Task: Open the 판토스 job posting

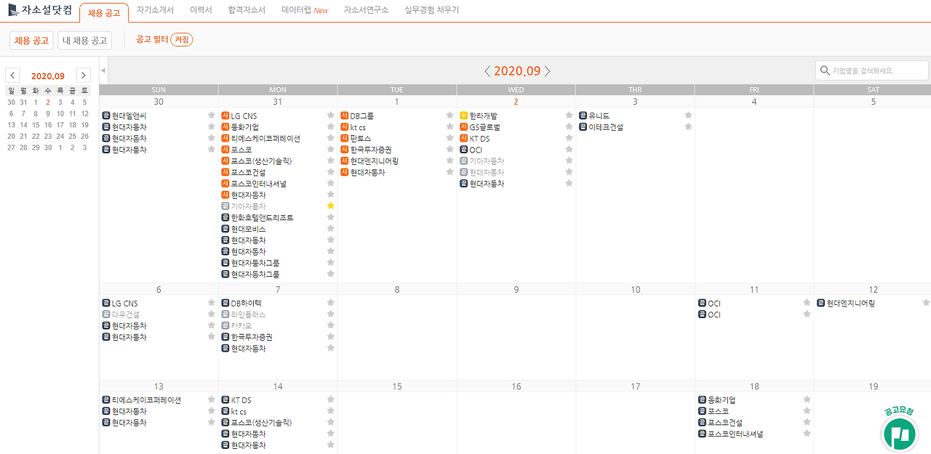Action: pyautogui.click(x=361, y=139)
